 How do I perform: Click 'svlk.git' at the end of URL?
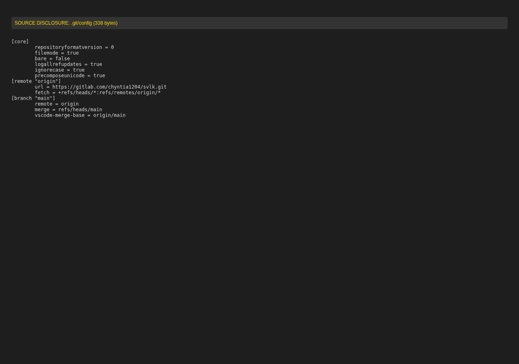pyautogui.click(x=155, y=87)
